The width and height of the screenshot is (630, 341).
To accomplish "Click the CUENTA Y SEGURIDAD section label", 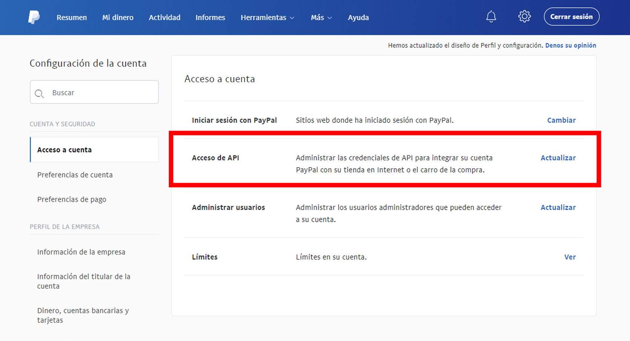I will [x=62, y=124].
